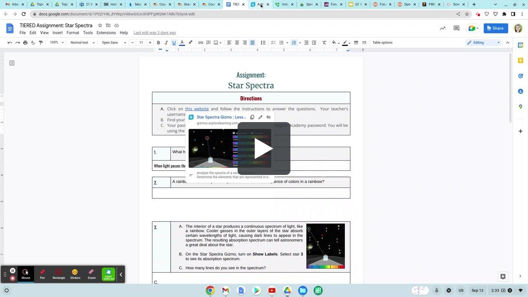Image resolution: width=528 pixels, height=297 pixels.
Task: Switch to the Voice browser tab
Action: [284, 5]
